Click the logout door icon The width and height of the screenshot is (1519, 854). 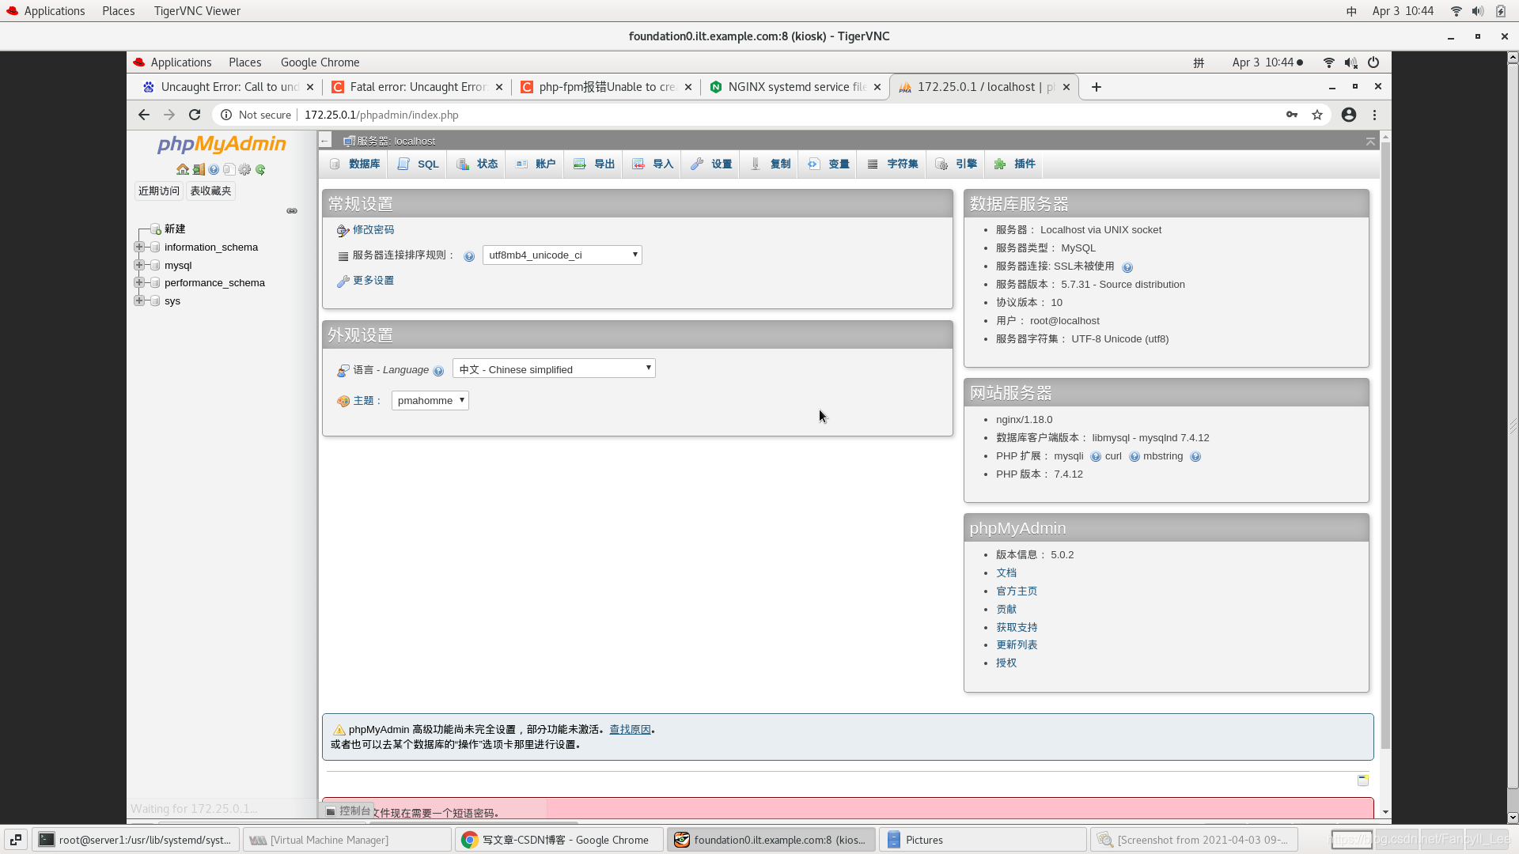point(199,169)
